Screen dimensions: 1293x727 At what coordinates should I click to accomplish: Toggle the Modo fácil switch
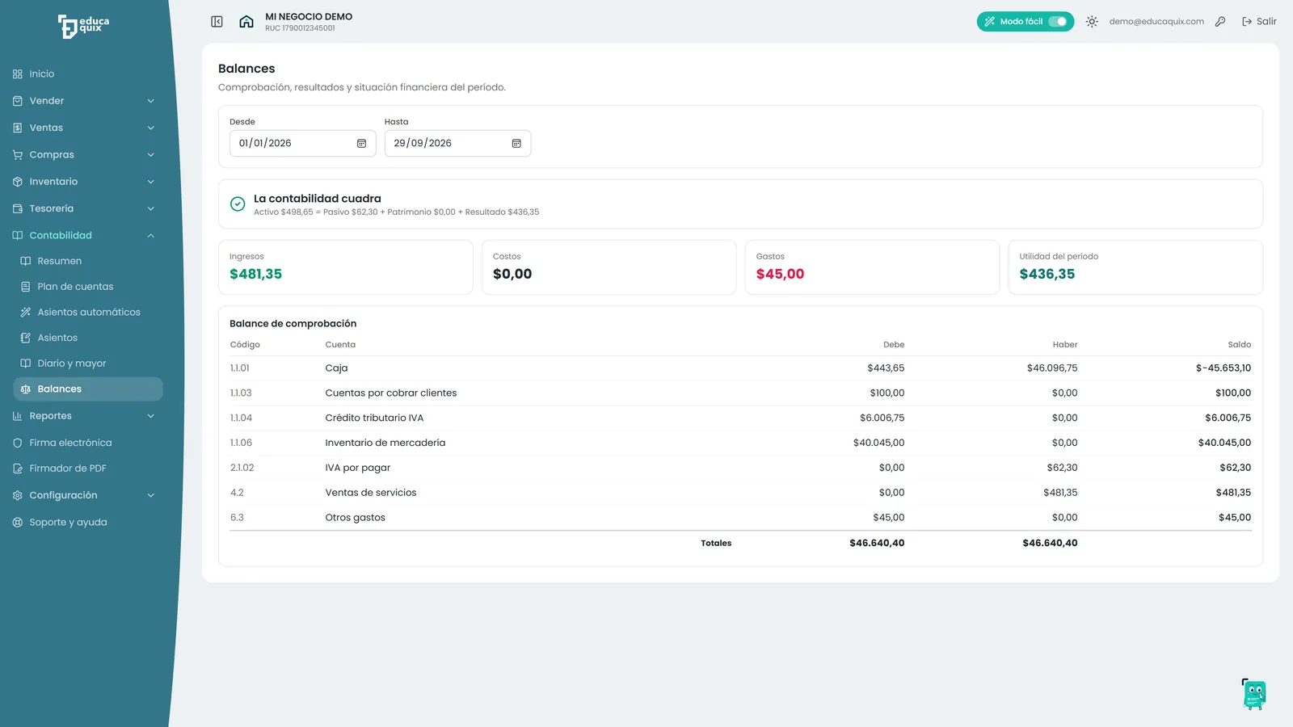(1057, 22)
